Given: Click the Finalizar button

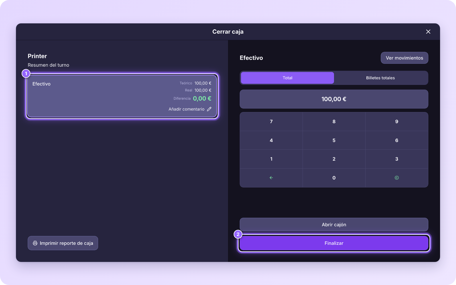Looking at the screenshot, I should [334, 243].
